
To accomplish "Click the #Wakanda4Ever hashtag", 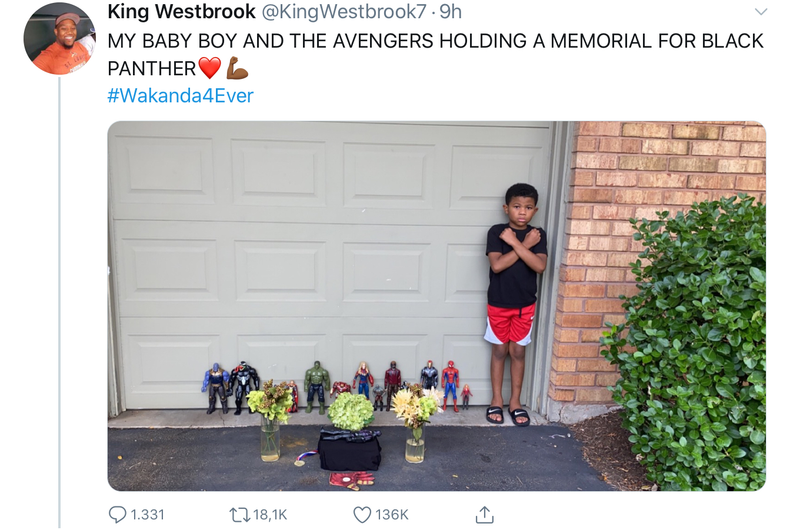I will [x=180, y=95].
